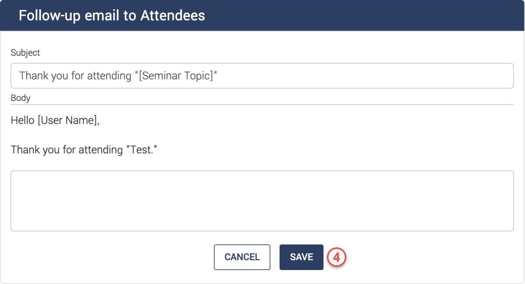
Task: Click the CANCEL button
Action: 242,257
